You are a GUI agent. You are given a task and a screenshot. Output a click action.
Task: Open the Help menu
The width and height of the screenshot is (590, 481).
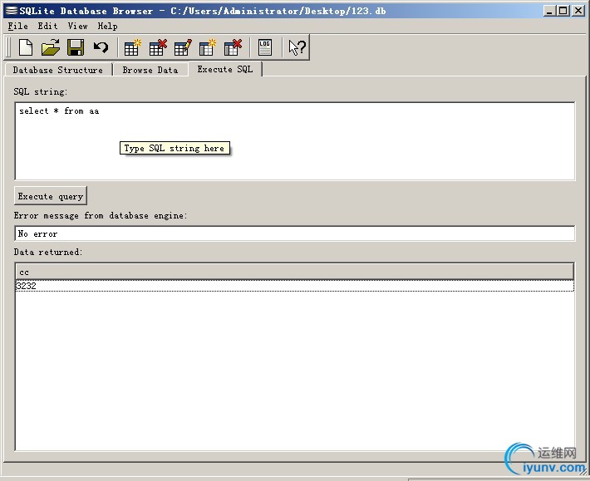[x=107, y=26]
